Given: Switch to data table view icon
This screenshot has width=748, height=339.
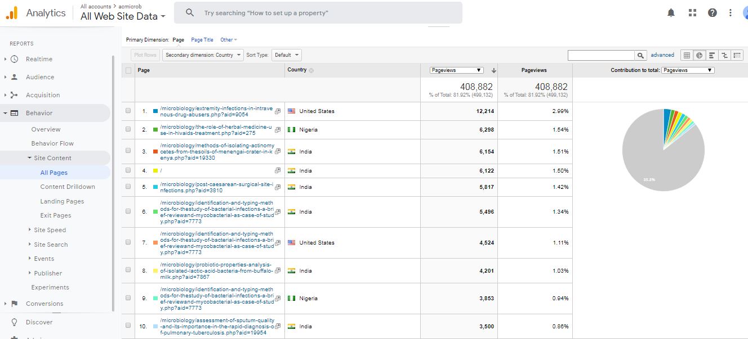Looking at the screenshot, I should [687, 55].
